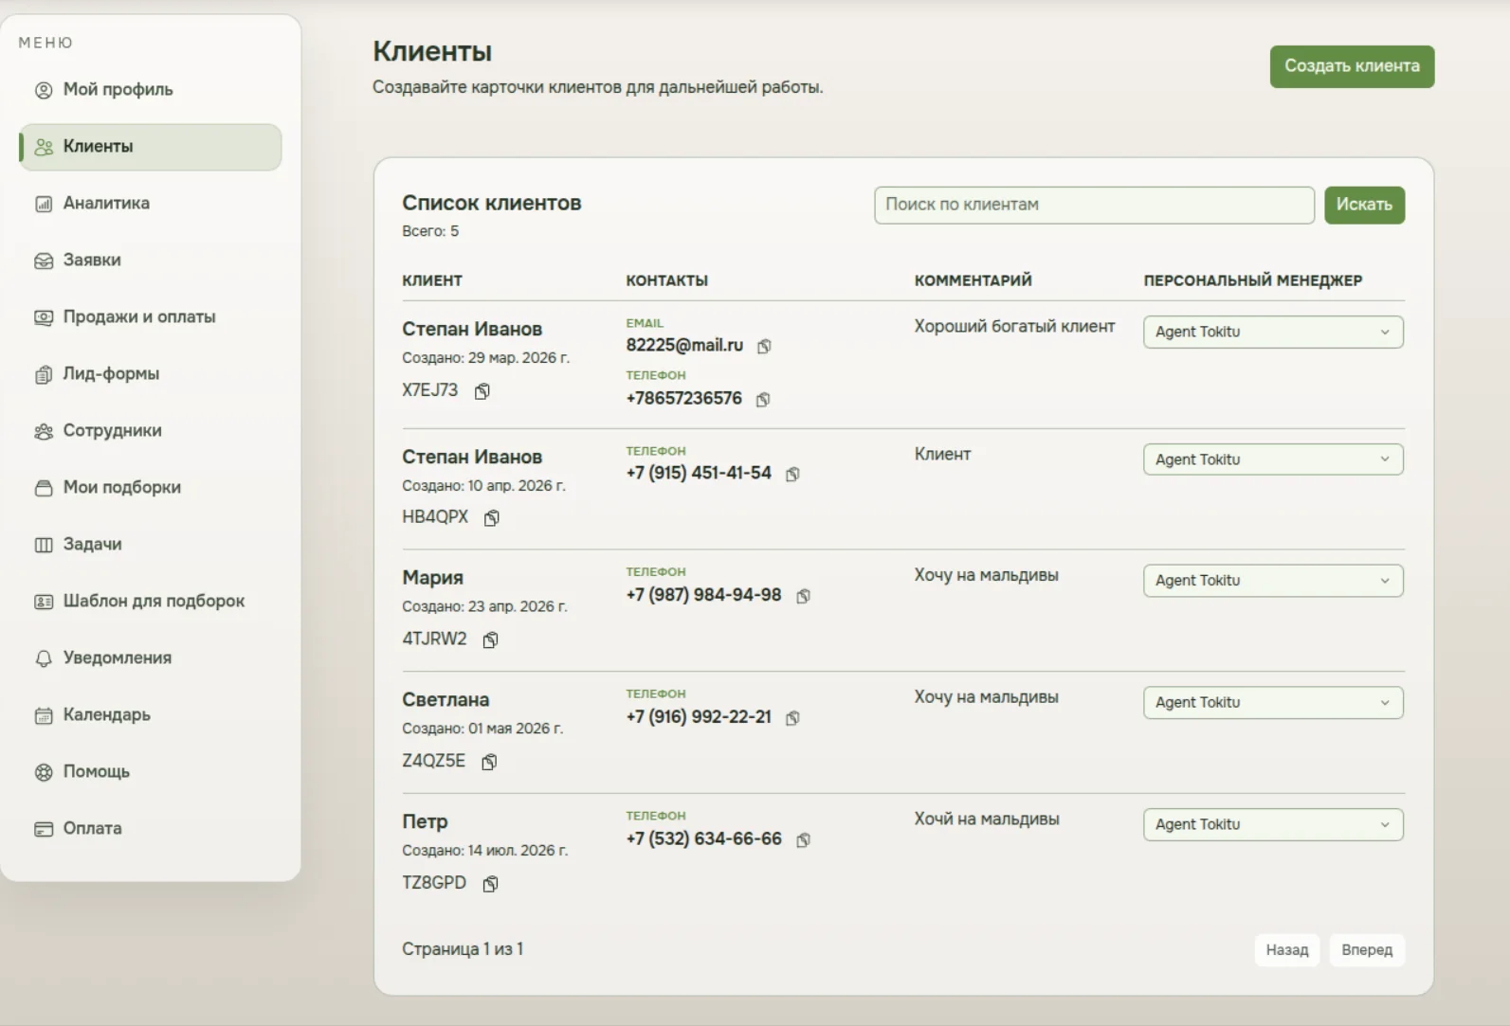Copy client code TZ8GPD
This screenshot has width=1510, height=1026.
click(490, 884)
